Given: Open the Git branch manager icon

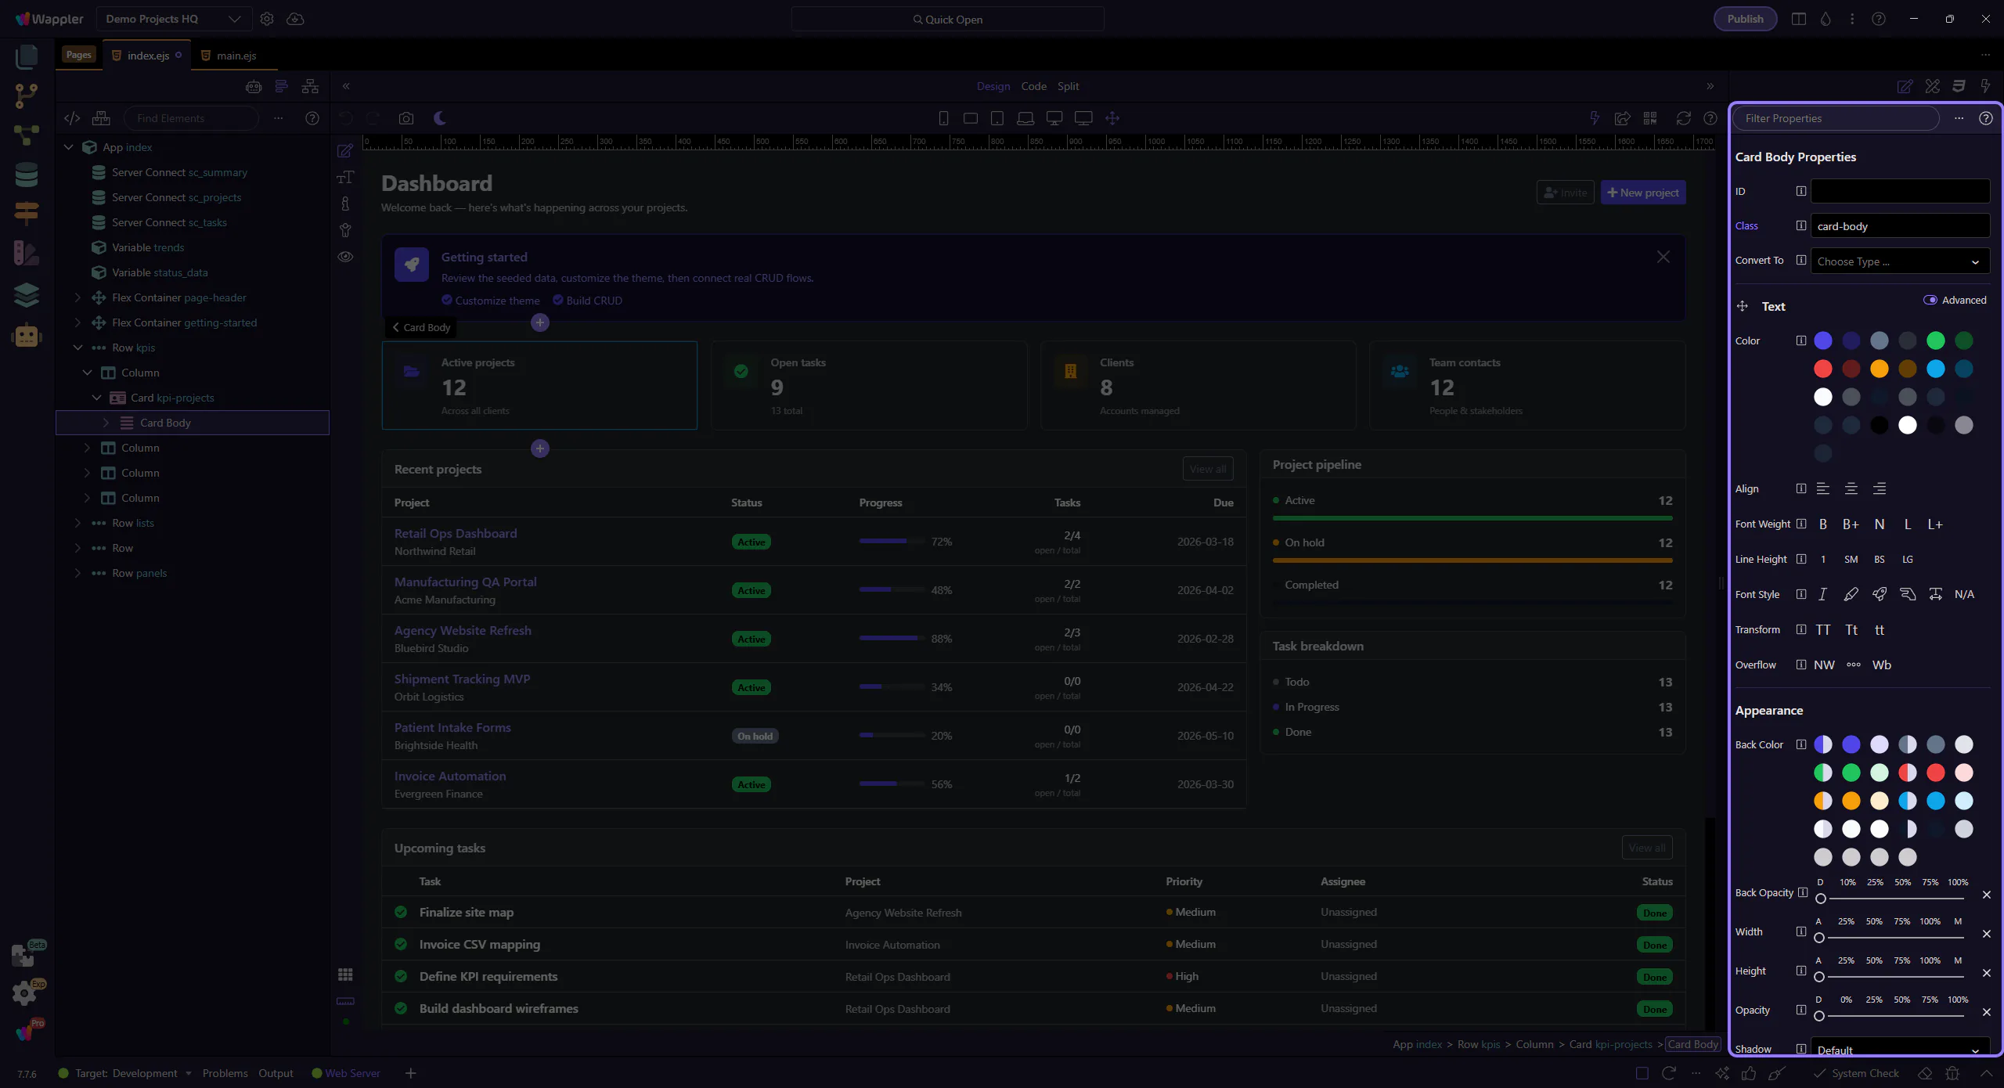Looking at the screenshot, I should (26, 95).
